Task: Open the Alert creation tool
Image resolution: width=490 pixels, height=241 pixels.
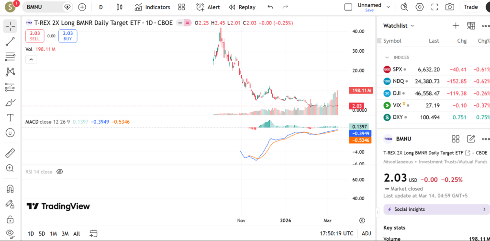Action: [x=208, y=7]
